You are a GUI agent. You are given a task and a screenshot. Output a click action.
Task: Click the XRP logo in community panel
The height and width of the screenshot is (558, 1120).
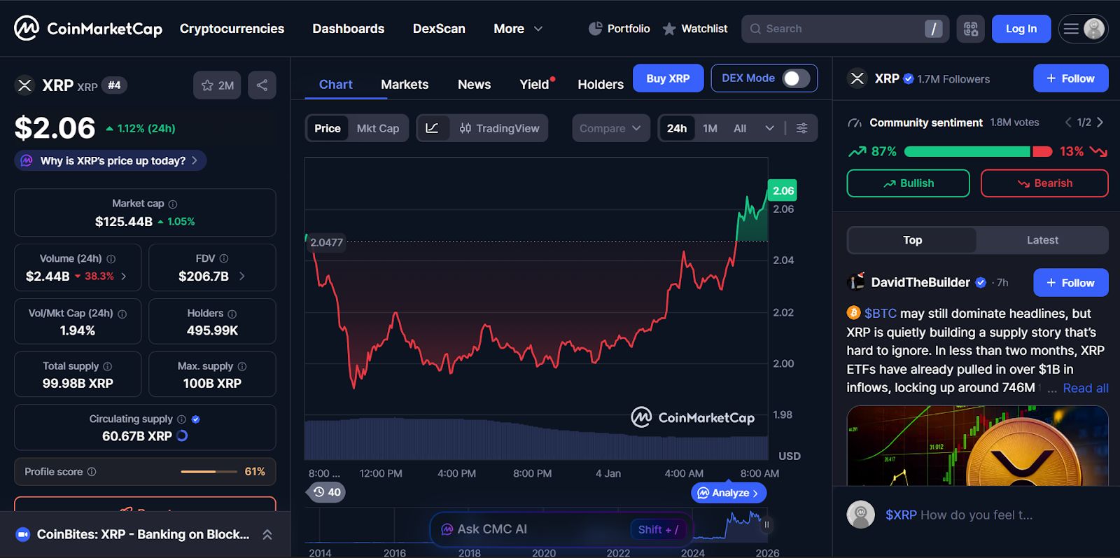857,78
